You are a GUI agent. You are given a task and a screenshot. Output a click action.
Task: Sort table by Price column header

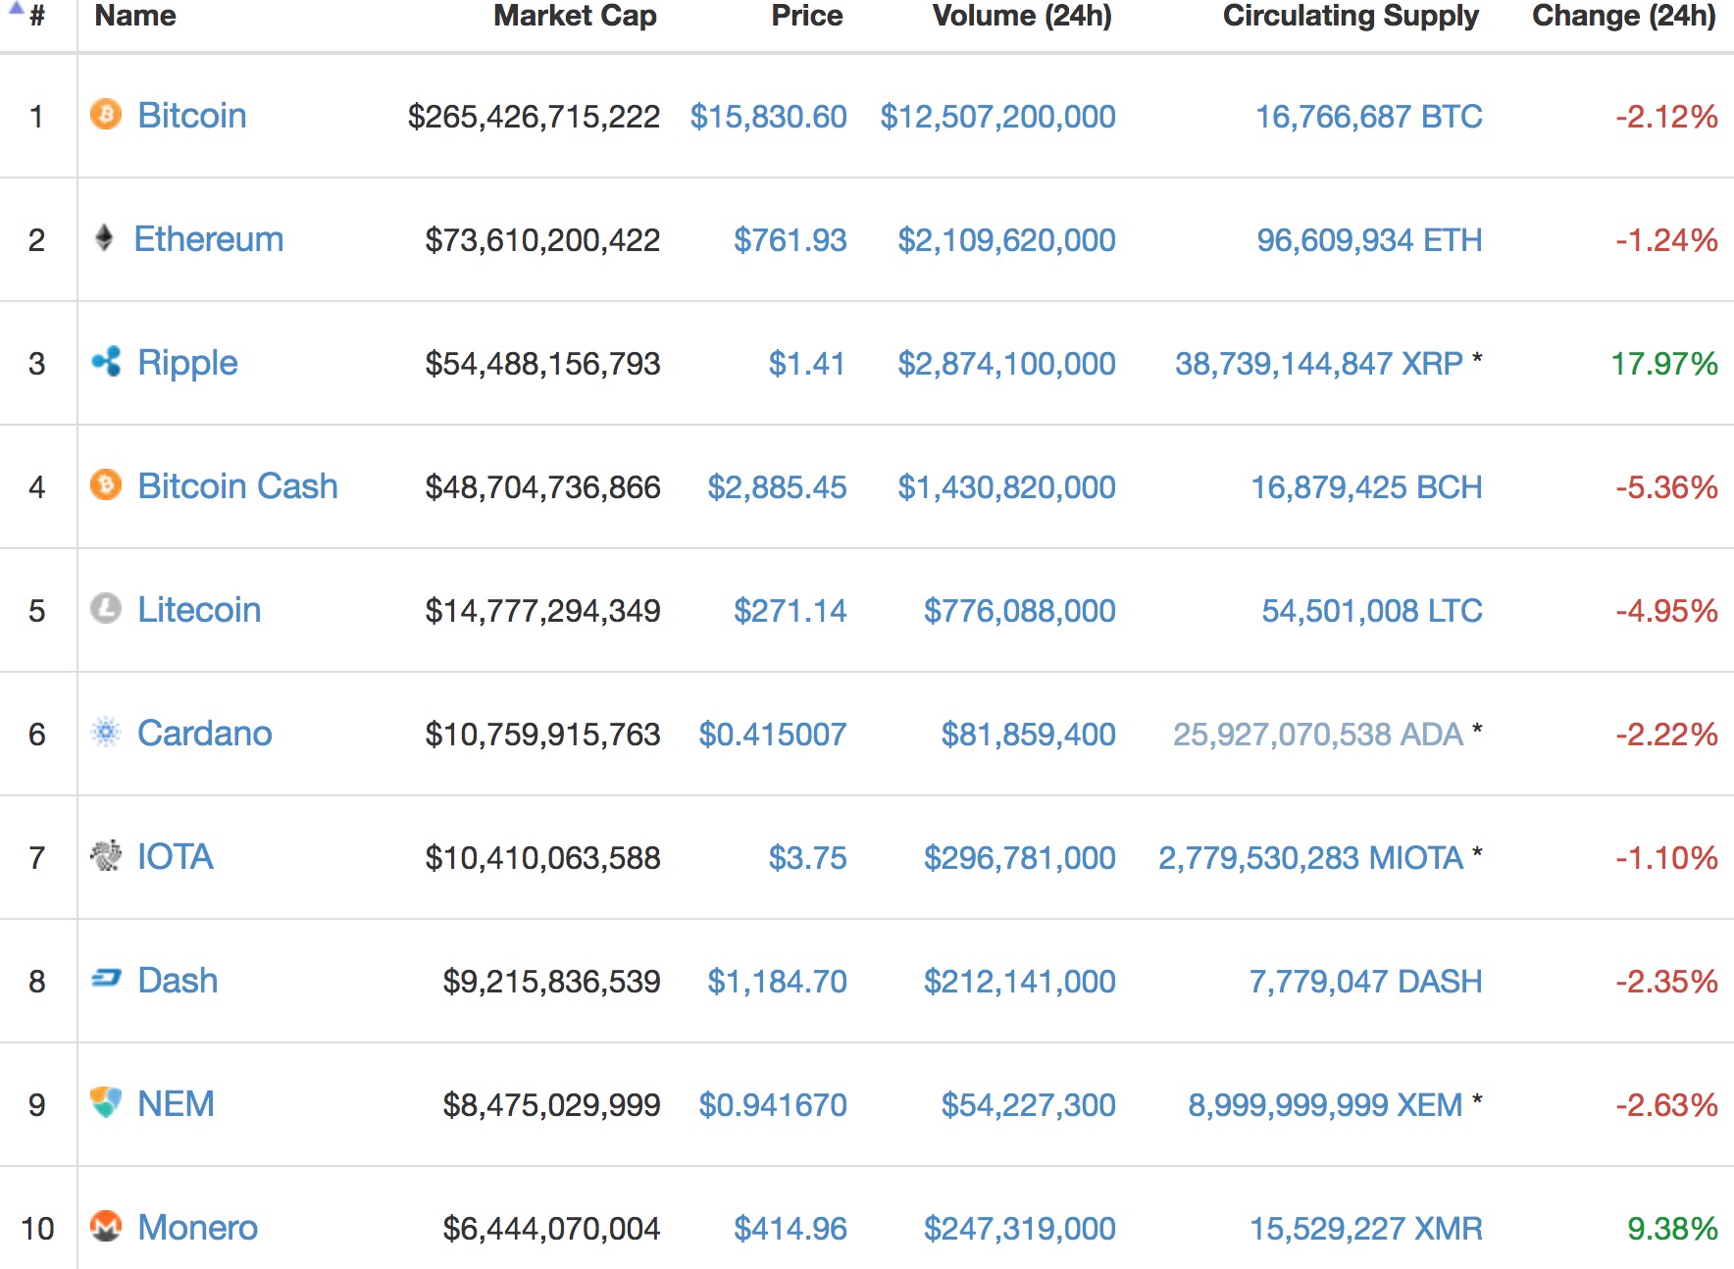click(806, 16)
